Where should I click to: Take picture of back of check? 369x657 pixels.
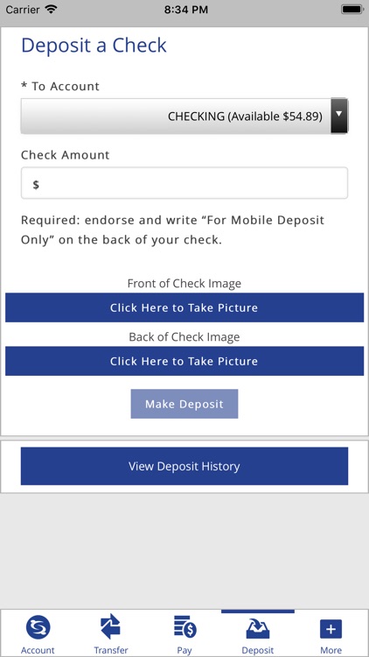click(x=184, y=361)
